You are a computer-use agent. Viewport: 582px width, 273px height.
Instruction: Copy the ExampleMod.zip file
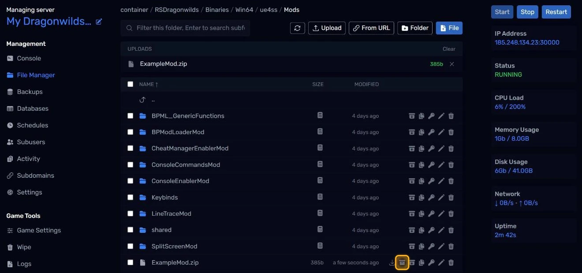click(x=422, y=263)
